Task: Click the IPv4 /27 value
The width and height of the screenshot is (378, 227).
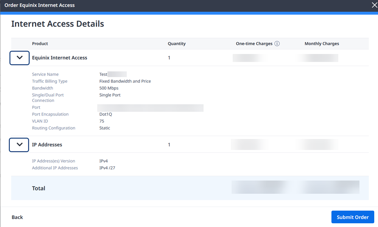Action: click(x=107, y=168)
